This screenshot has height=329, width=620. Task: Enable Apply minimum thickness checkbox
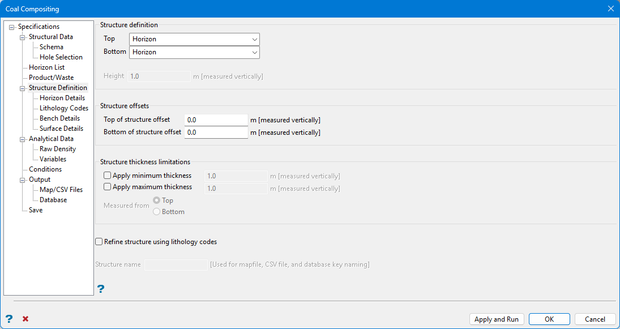[x=108, y=176]
